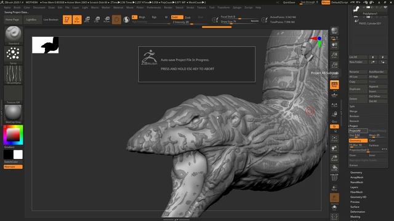Screen dimensions: 394x221
Task: Toggle the M material mode
Action: (x=166, y=17)
